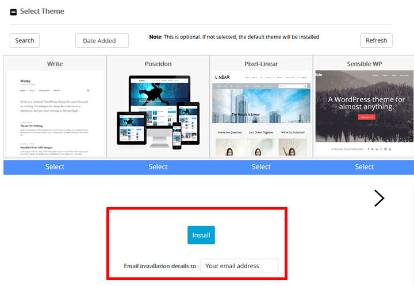Click the Select Theme heading text
414x286 pixels.
pyautogui.click(x=42, y=11)
